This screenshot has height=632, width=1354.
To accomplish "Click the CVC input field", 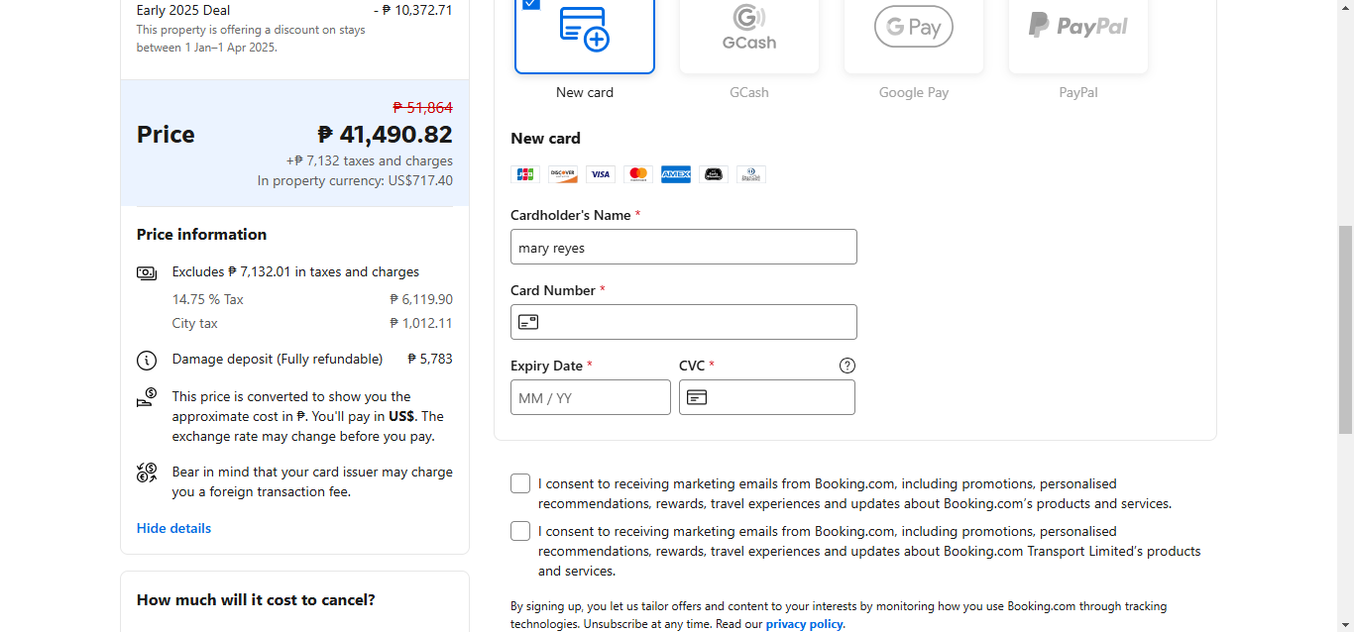I will coord(778,397).
